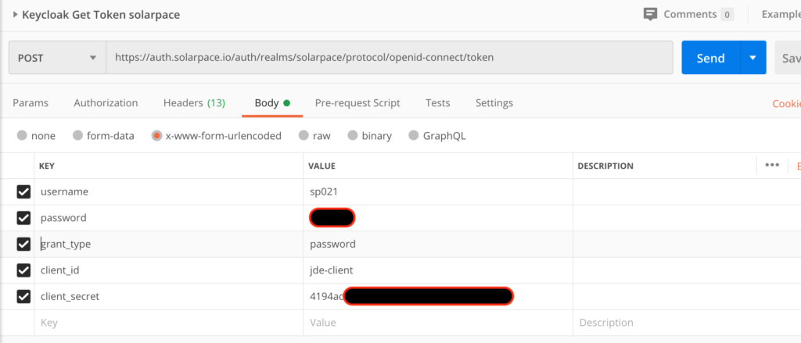Disable the client_secret row checkbox
Viewport: 801px width, 343px height.
point(23,296)
